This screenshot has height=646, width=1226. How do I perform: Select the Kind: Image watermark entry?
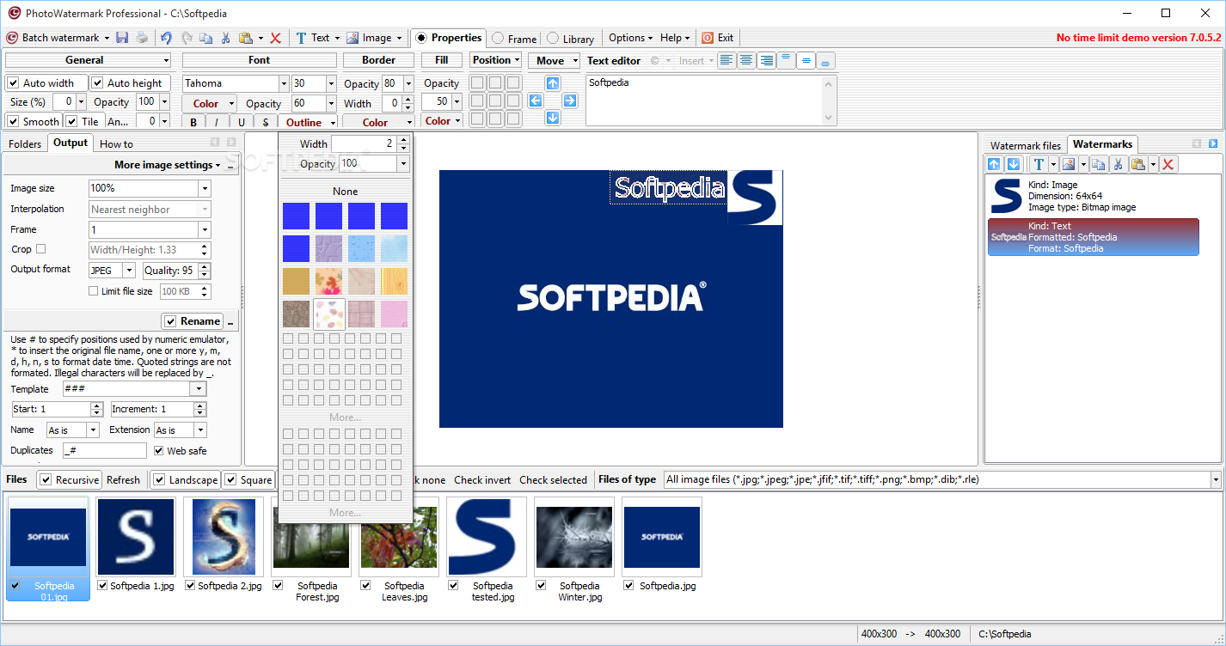click(1094, 196)
